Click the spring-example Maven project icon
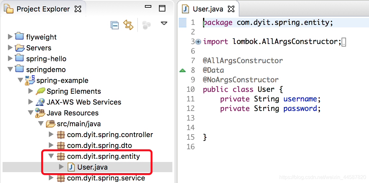 tap(30, 80)
